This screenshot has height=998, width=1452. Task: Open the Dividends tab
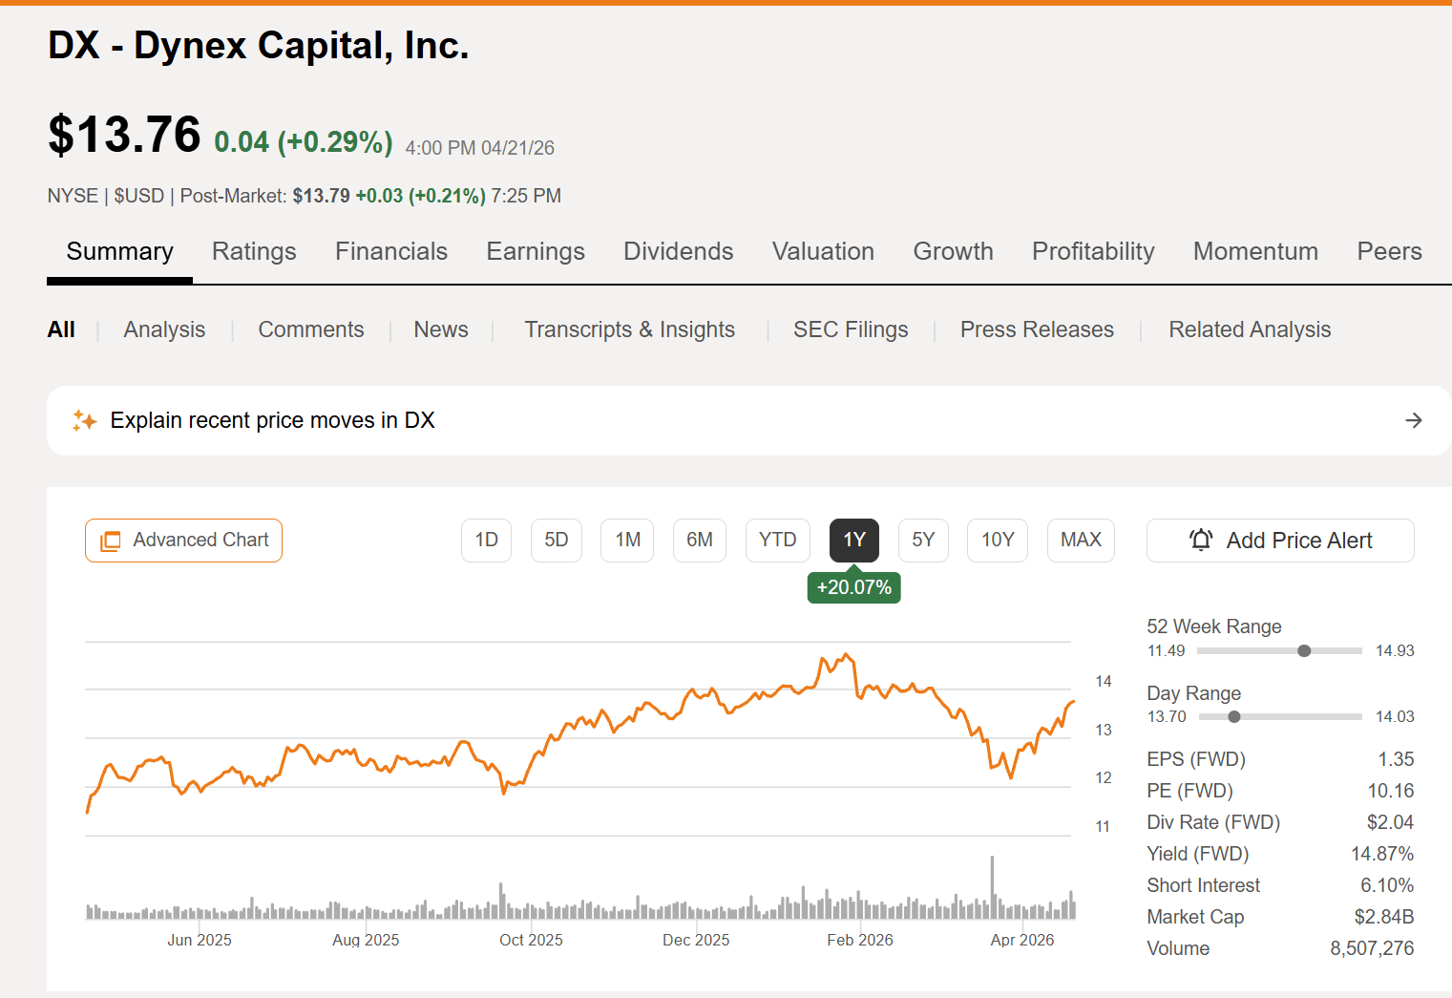pyautogui.click(x=679, y=251)
